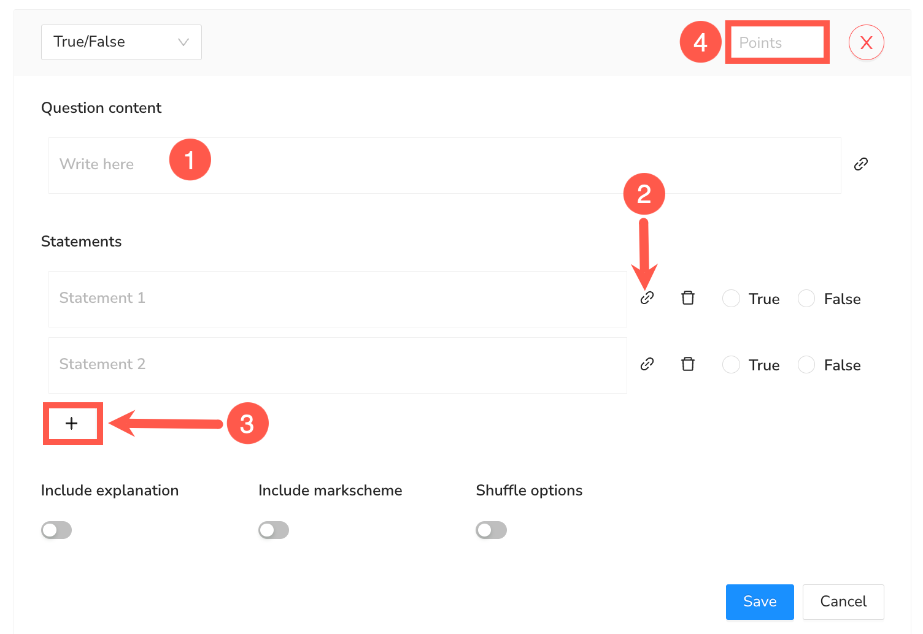Image resolution: width=923 pixels, height=634 pixels.
Task: Click the Cancel button
Action: pos(843,602)
